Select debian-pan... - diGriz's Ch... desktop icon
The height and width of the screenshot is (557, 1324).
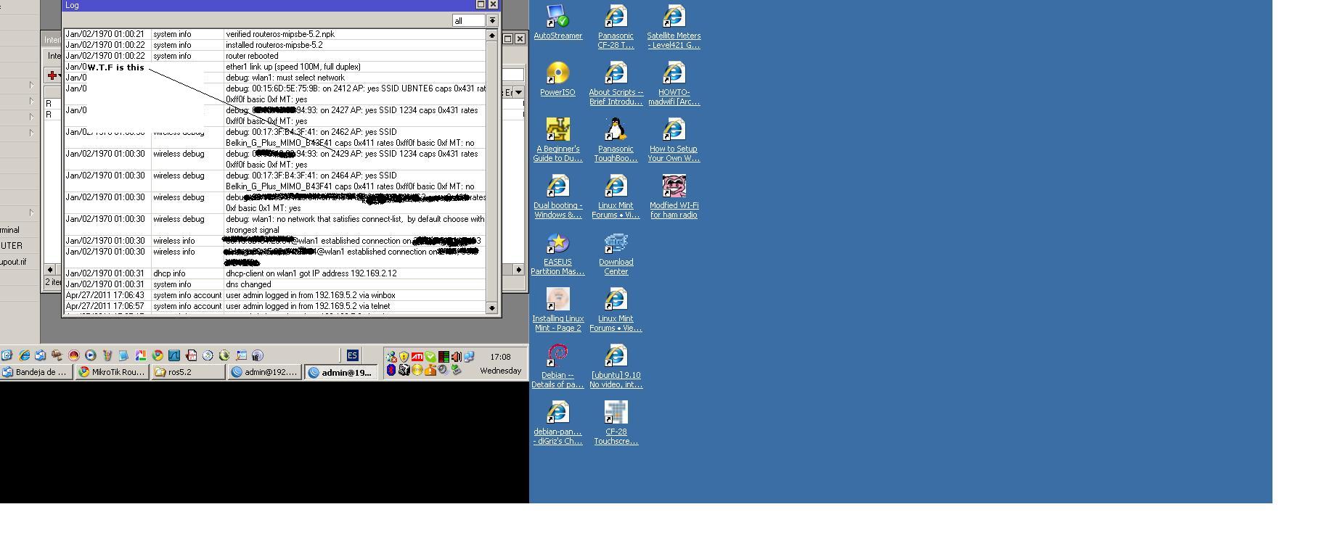[557, 423]
